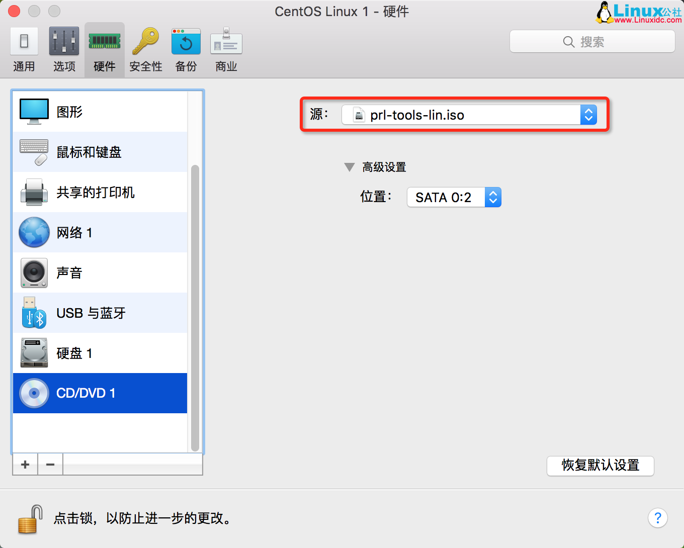Open the 位置 SATA 0:2 dropdown
684x548 pixels.
(454, 197)
